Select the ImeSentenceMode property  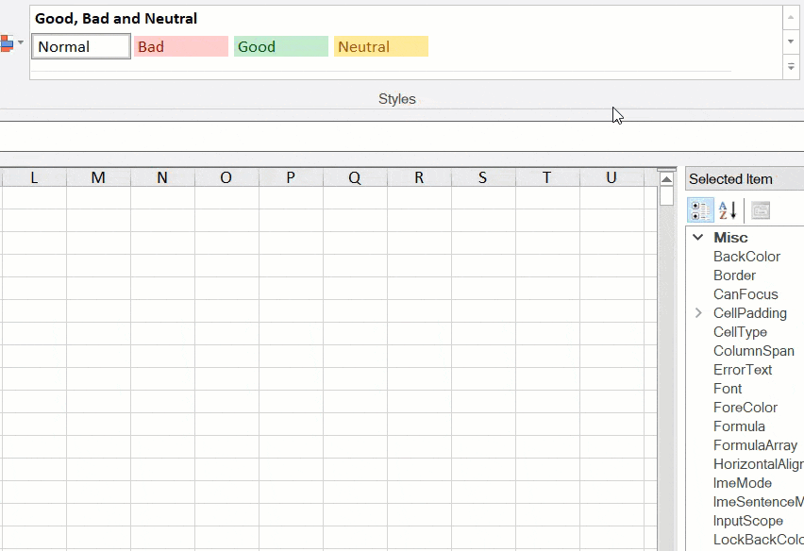point(759,502)
